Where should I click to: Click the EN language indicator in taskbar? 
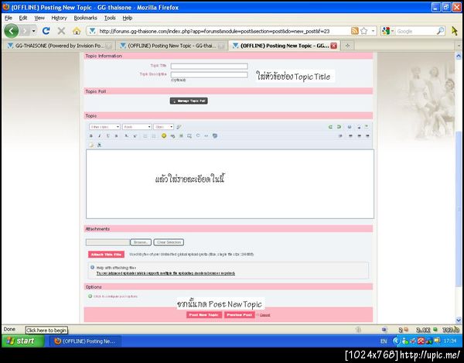[384, 341]
